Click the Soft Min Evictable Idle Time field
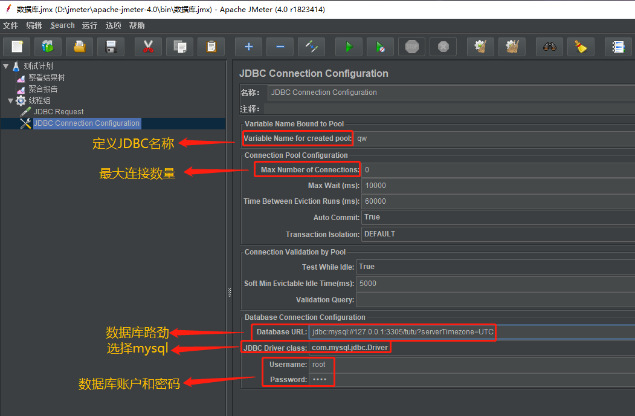 (495, 284)
